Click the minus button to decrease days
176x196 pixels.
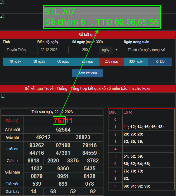click(x=75, y=50)
